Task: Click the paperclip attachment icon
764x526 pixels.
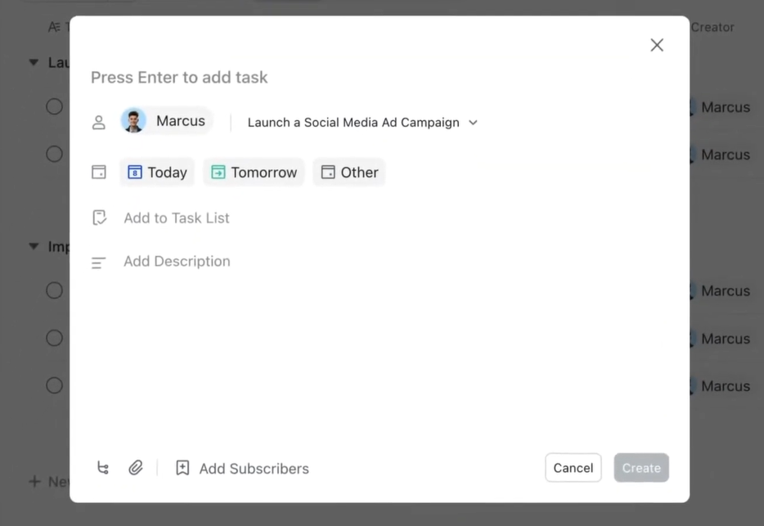Action: tap(136, 468)
